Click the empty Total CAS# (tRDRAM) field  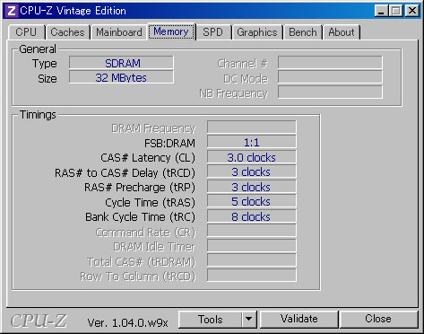point(252,261)
